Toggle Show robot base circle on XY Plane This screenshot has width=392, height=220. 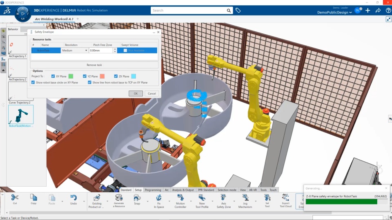pyautogui.click(x=33, y=82)
